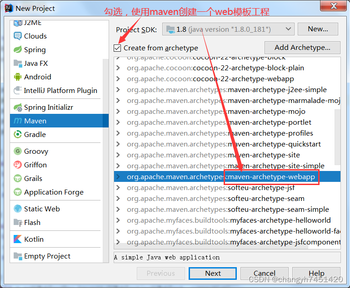This screenshot has height=288, width=350.
Task: Click the Static Web globe icon
Action: click(x=18, y=209)
